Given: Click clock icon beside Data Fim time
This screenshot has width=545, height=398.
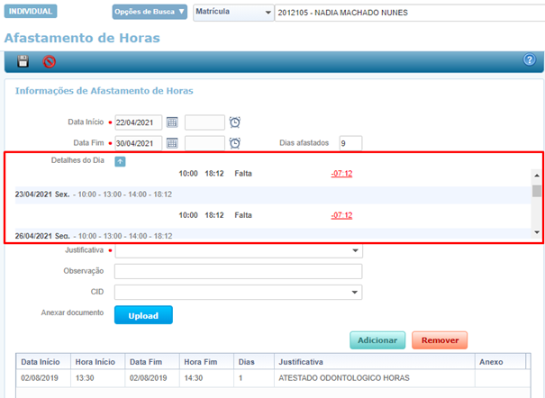Looking at the screenshot, I should click(x=235, y=143).
